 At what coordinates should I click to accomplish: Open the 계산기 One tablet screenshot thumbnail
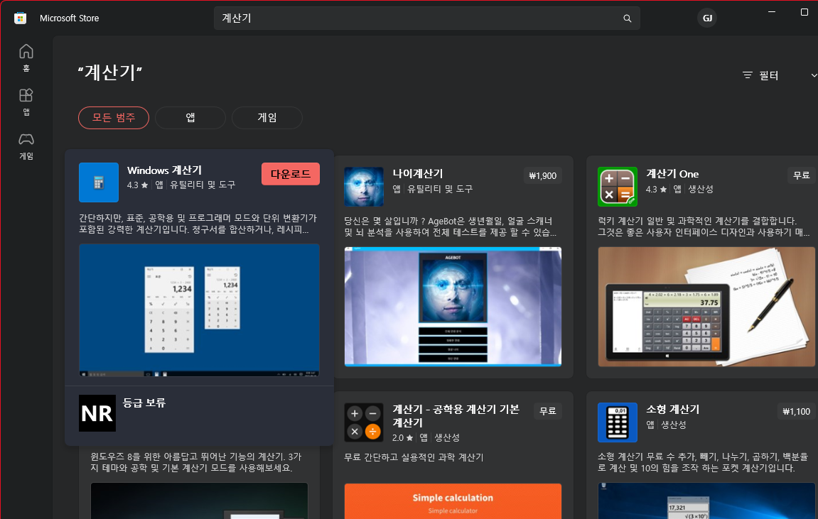pos(706,307)
